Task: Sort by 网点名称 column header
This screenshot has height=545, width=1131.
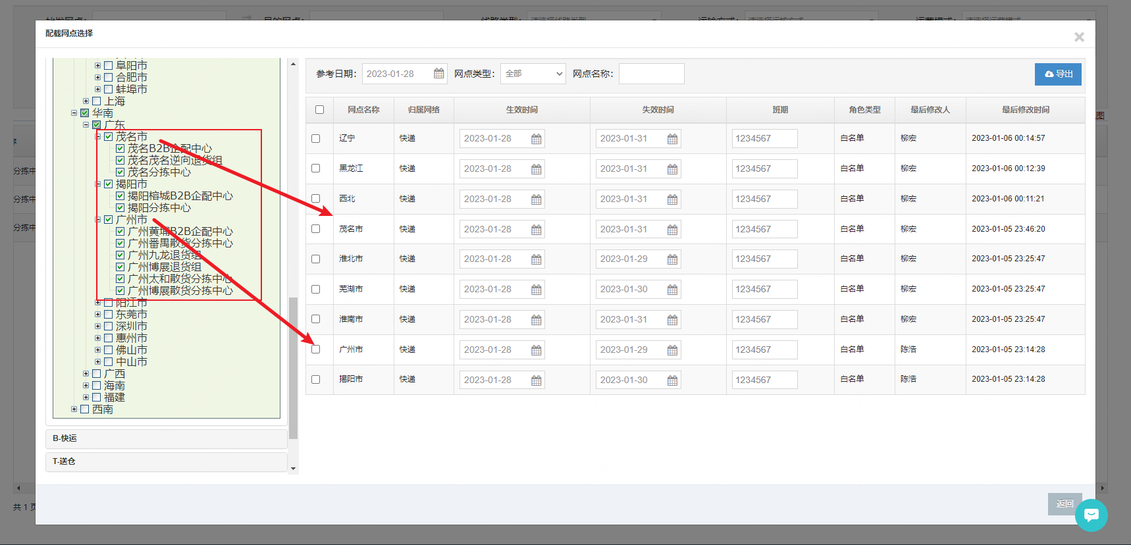Action: click(x=363, y=110)
